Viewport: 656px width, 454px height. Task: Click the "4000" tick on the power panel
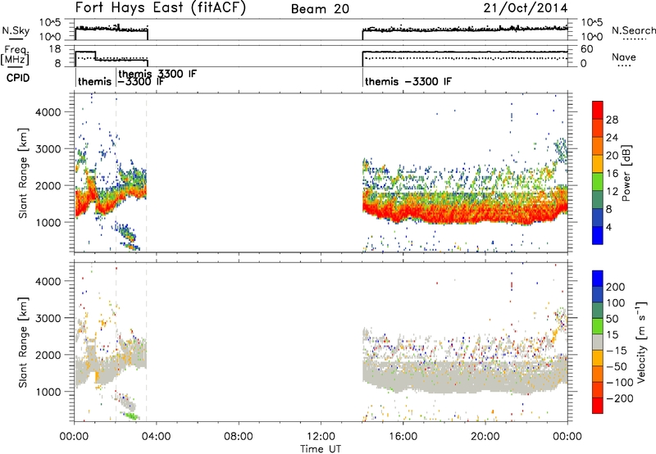coord(48,112)
